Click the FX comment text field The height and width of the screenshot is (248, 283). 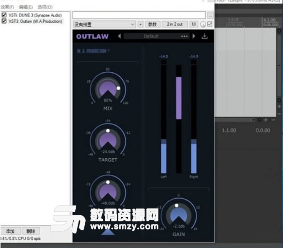(x=139, y=15)
